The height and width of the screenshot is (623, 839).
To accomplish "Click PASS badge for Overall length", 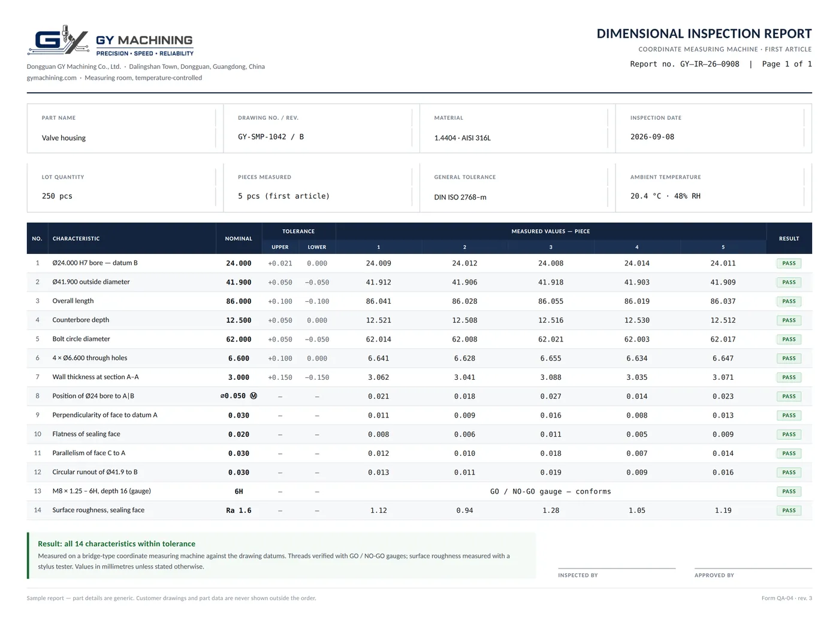I will (789, 301).
